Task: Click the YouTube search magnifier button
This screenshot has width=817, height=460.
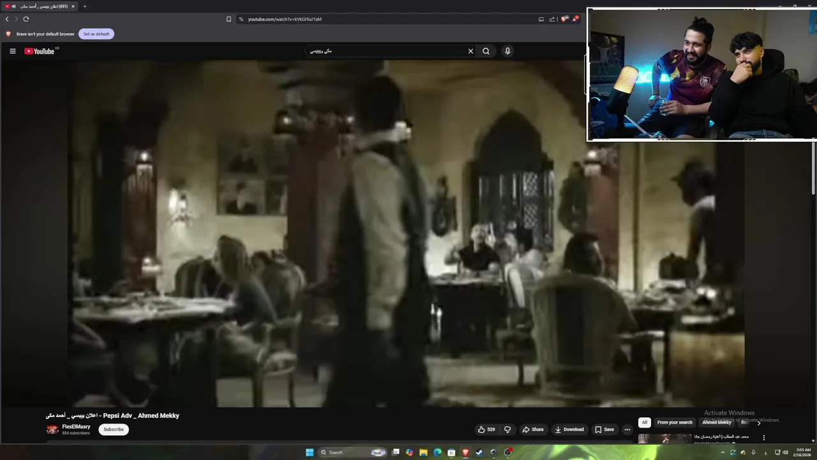Action: pyautogui.click(x=486, y=51)
